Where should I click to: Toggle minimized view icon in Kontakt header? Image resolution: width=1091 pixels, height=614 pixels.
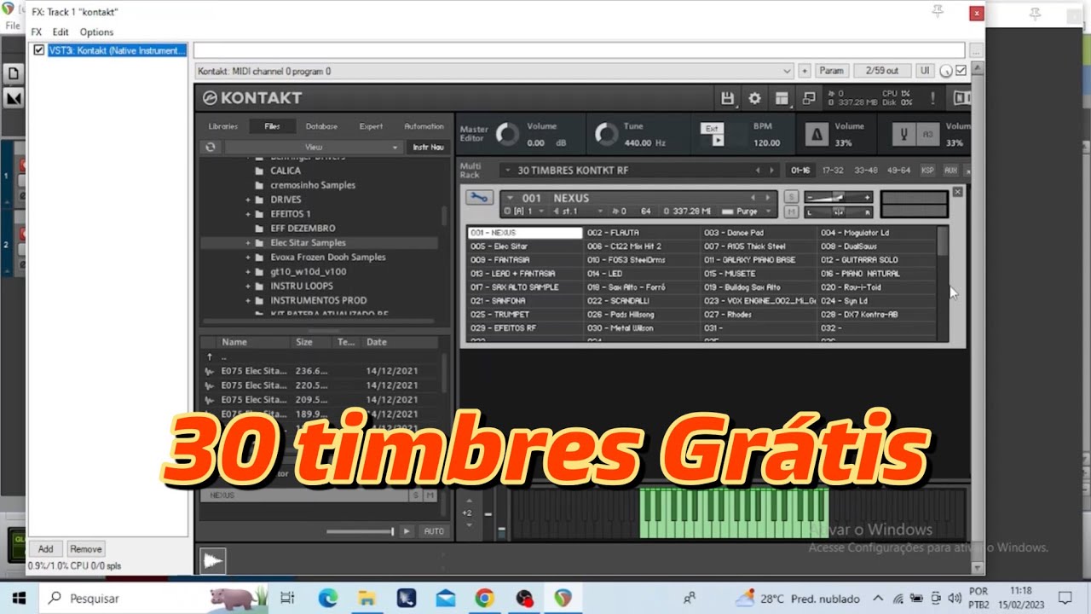(x=809, y=98)
